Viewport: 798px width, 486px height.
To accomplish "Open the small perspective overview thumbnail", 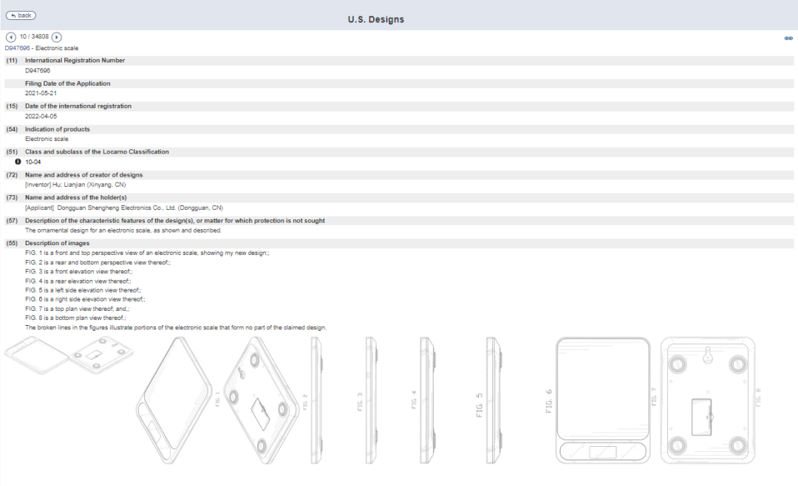I will pos(69,355).
